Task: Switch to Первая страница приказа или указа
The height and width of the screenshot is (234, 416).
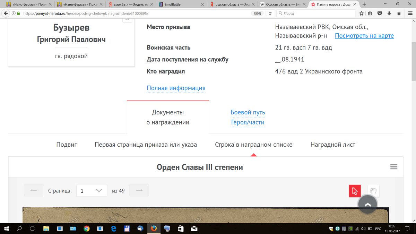Action: (x=146, y=145)
